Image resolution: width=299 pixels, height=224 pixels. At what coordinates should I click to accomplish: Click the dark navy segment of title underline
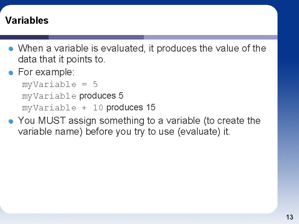(24, 37)
